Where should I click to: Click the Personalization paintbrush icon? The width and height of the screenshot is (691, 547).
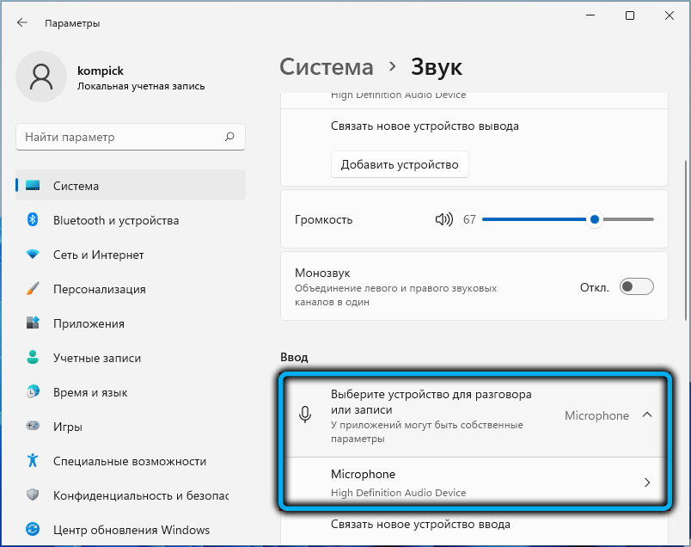tap(33, 289)
